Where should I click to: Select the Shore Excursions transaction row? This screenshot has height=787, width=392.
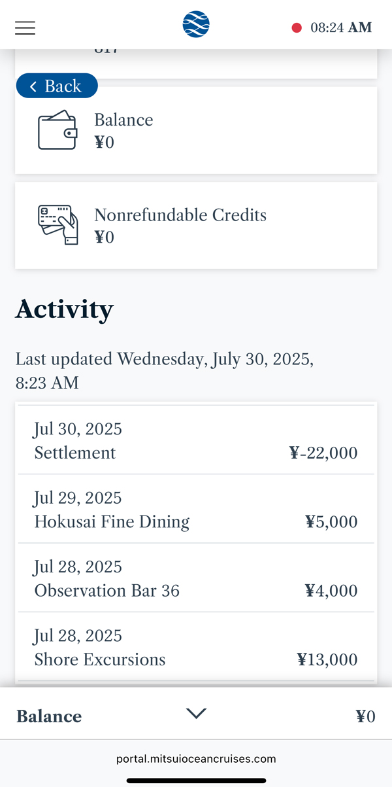(196, 648)
